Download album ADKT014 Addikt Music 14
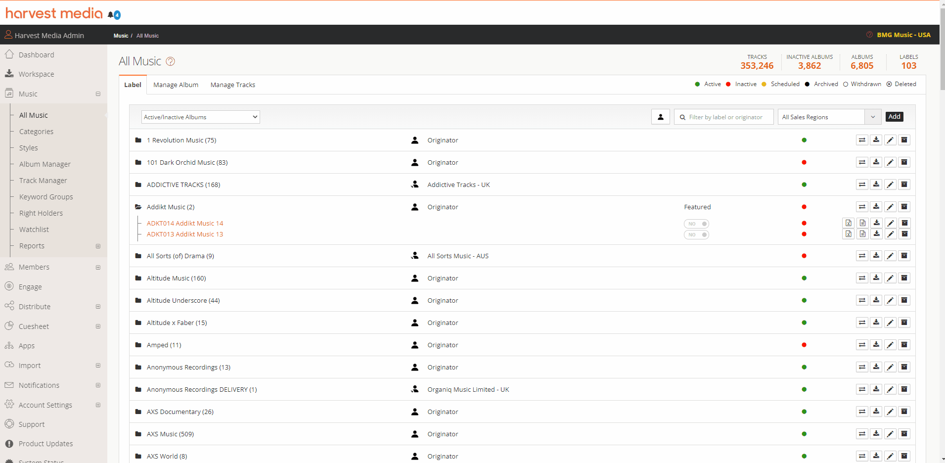Screen dimensions: 945x463 [x=877, y=223]
